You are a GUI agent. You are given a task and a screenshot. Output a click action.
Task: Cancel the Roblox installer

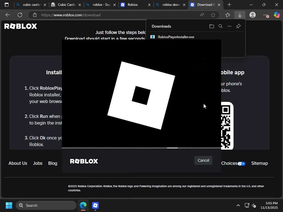[203, 160]
